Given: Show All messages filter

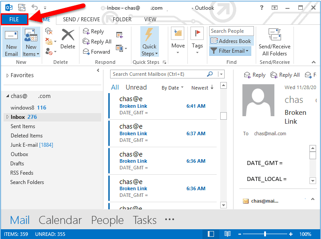Looking at the screenshot, I should tap(115, 87).
